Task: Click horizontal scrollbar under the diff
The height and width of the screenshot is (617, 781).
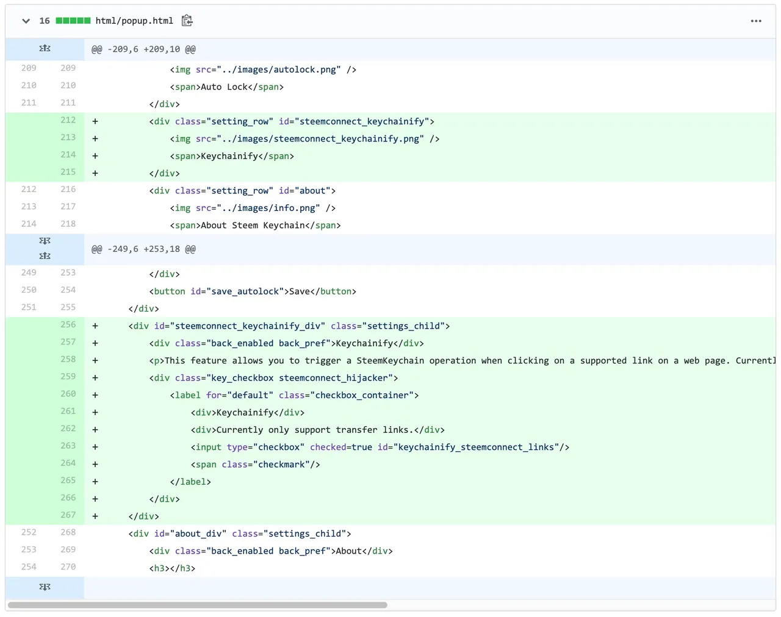Action: click(x=198, y=605)
